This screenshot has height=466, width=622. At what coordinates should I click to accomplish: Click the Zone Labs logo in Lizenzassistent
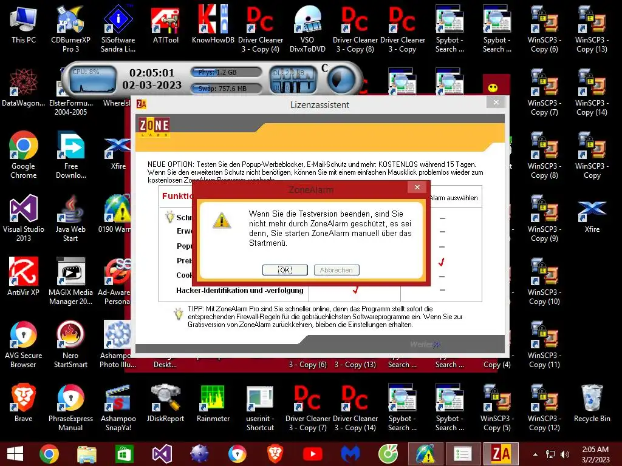click(x=154, y=127)
